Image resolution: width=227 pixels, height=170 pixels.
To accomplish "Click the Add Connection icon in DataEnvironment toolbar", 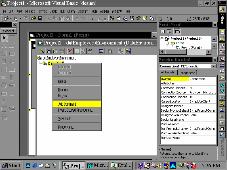I will 42,51.
